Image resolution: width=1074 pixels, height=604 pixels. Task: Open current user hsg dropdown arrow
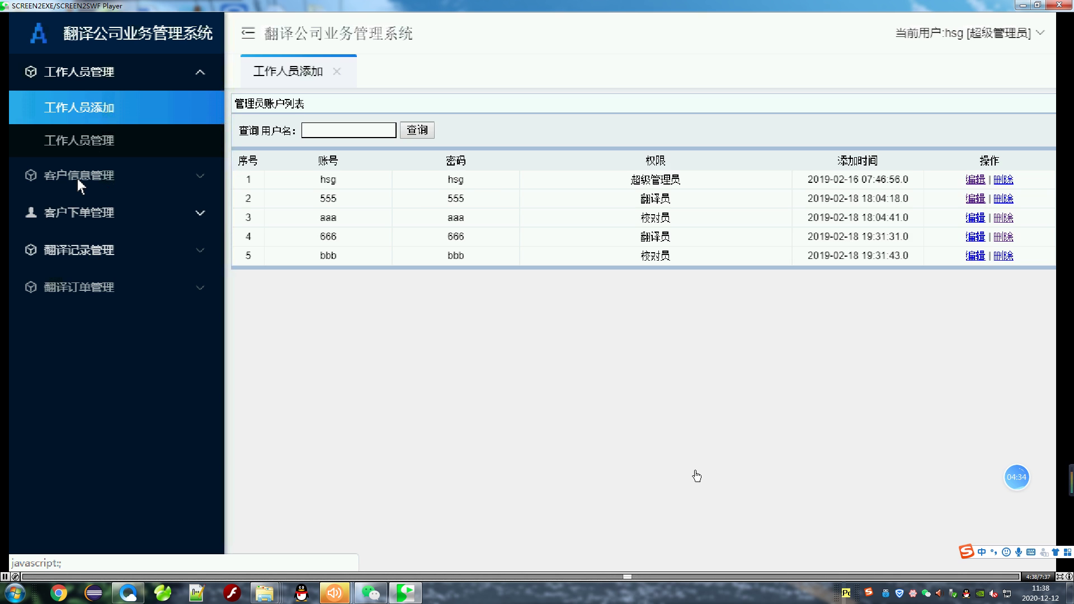click(1040, 33)
